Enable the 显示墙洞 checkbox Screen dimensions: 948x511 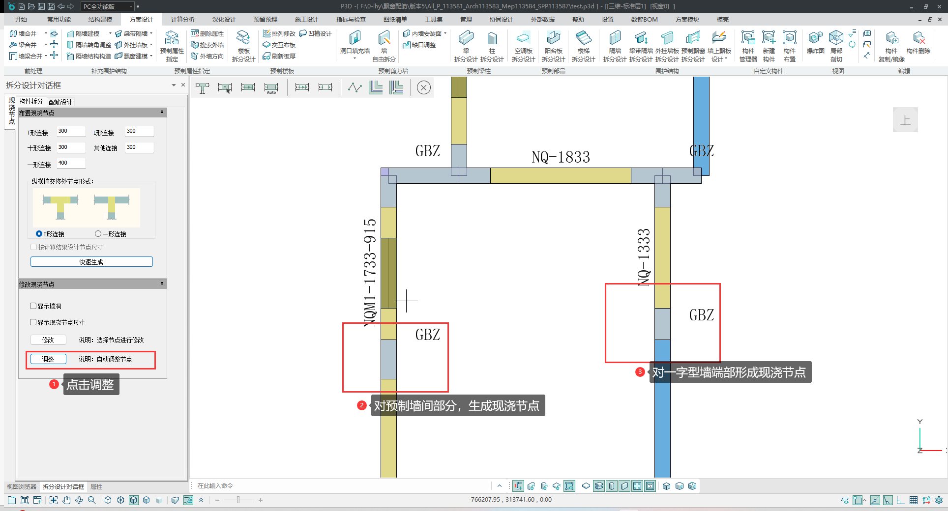33,306
